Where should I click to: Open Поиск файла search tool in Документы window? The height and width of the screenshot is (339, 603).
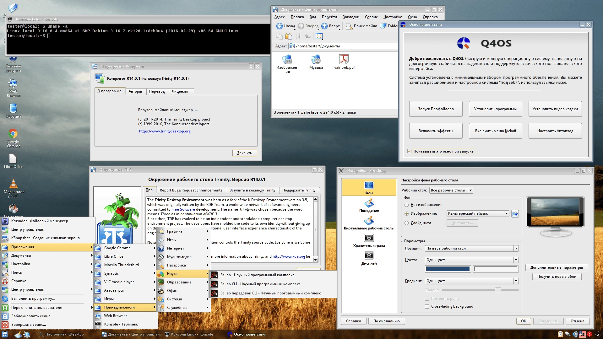coord(361,26)
